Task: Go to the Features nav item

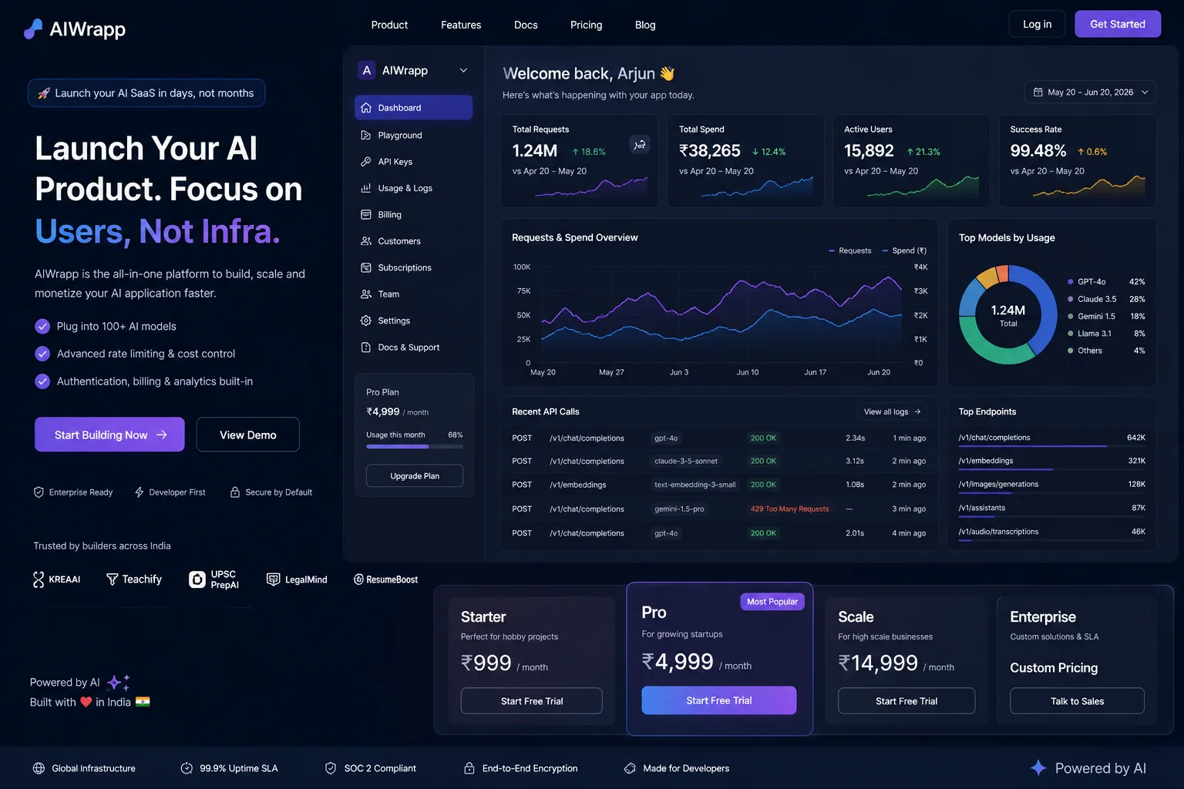Action: click(461, 25)
